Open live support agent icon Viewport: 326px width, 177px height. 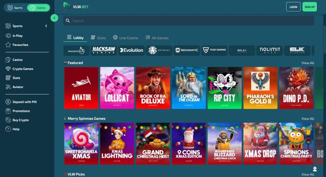(x=315, y=169)
